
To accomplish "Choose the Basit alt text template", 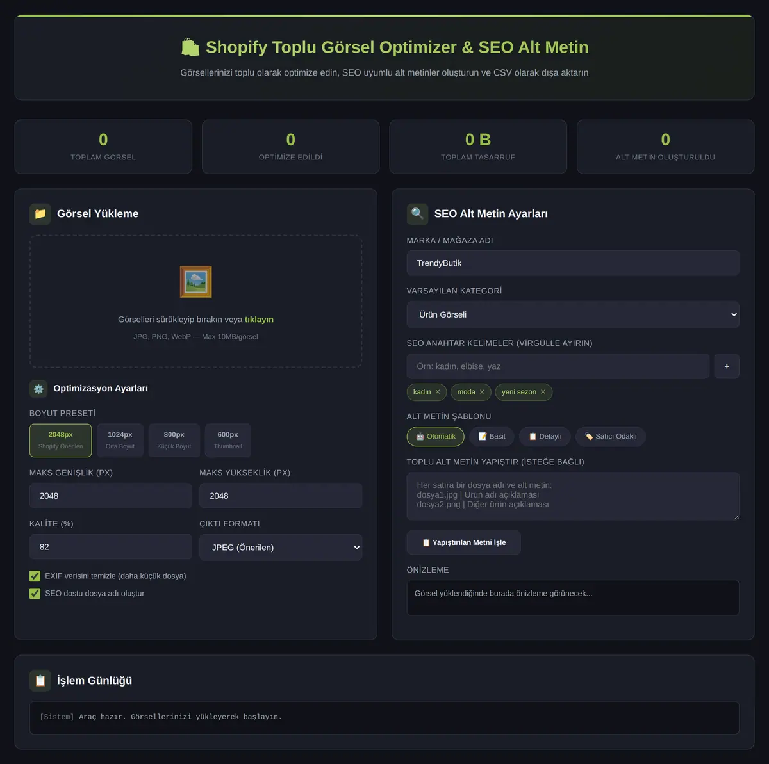I will pyautogui.click(x=492, y=437).
